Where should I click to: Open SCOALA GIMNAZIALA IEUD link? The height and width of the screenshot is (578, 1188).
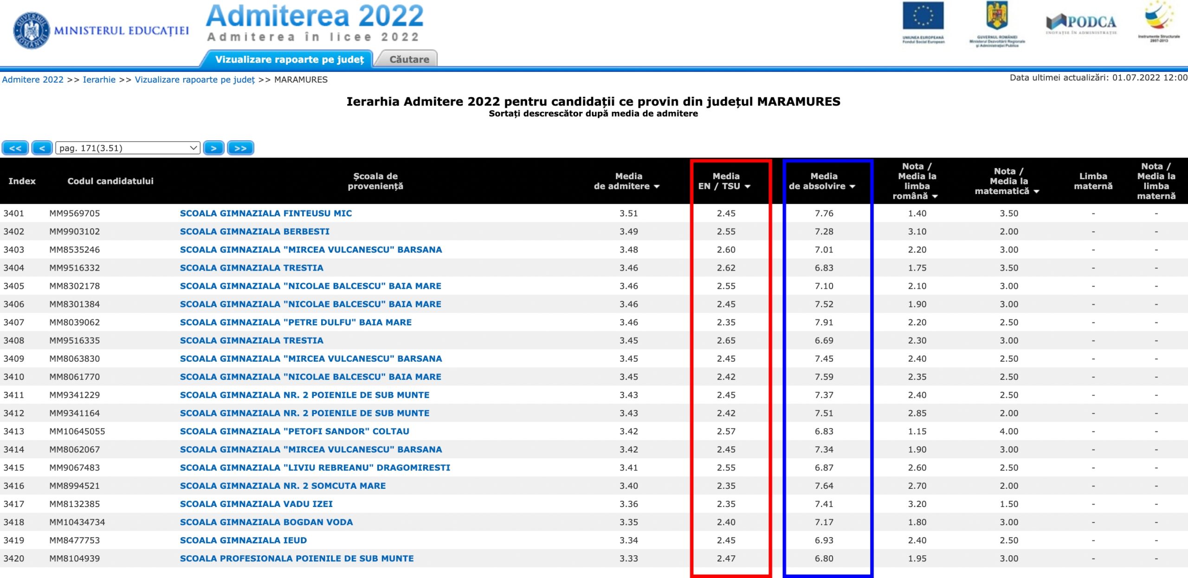point(243,540)
